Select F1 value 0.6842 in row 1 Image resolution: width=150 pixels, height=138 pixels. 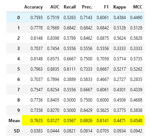[x=103, y=28]
